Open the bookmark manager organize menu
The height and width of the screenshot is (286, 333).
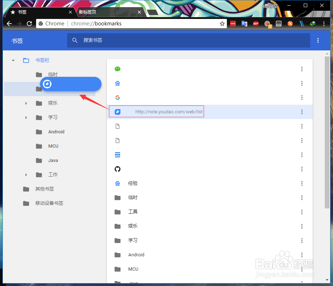click(318, 40)
